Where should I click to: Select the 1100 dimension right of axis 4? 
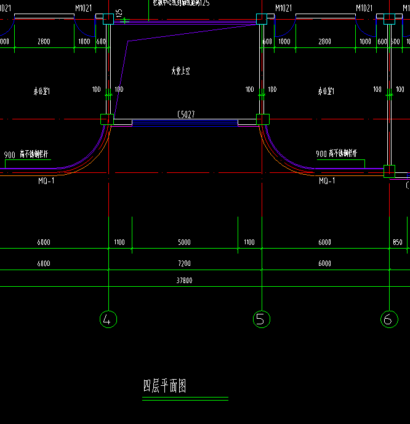pyautogui.click(x=119, y=242)
